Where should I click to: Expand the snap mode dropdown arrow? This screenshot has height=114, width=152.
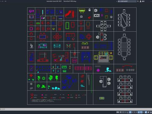point(125,112)
